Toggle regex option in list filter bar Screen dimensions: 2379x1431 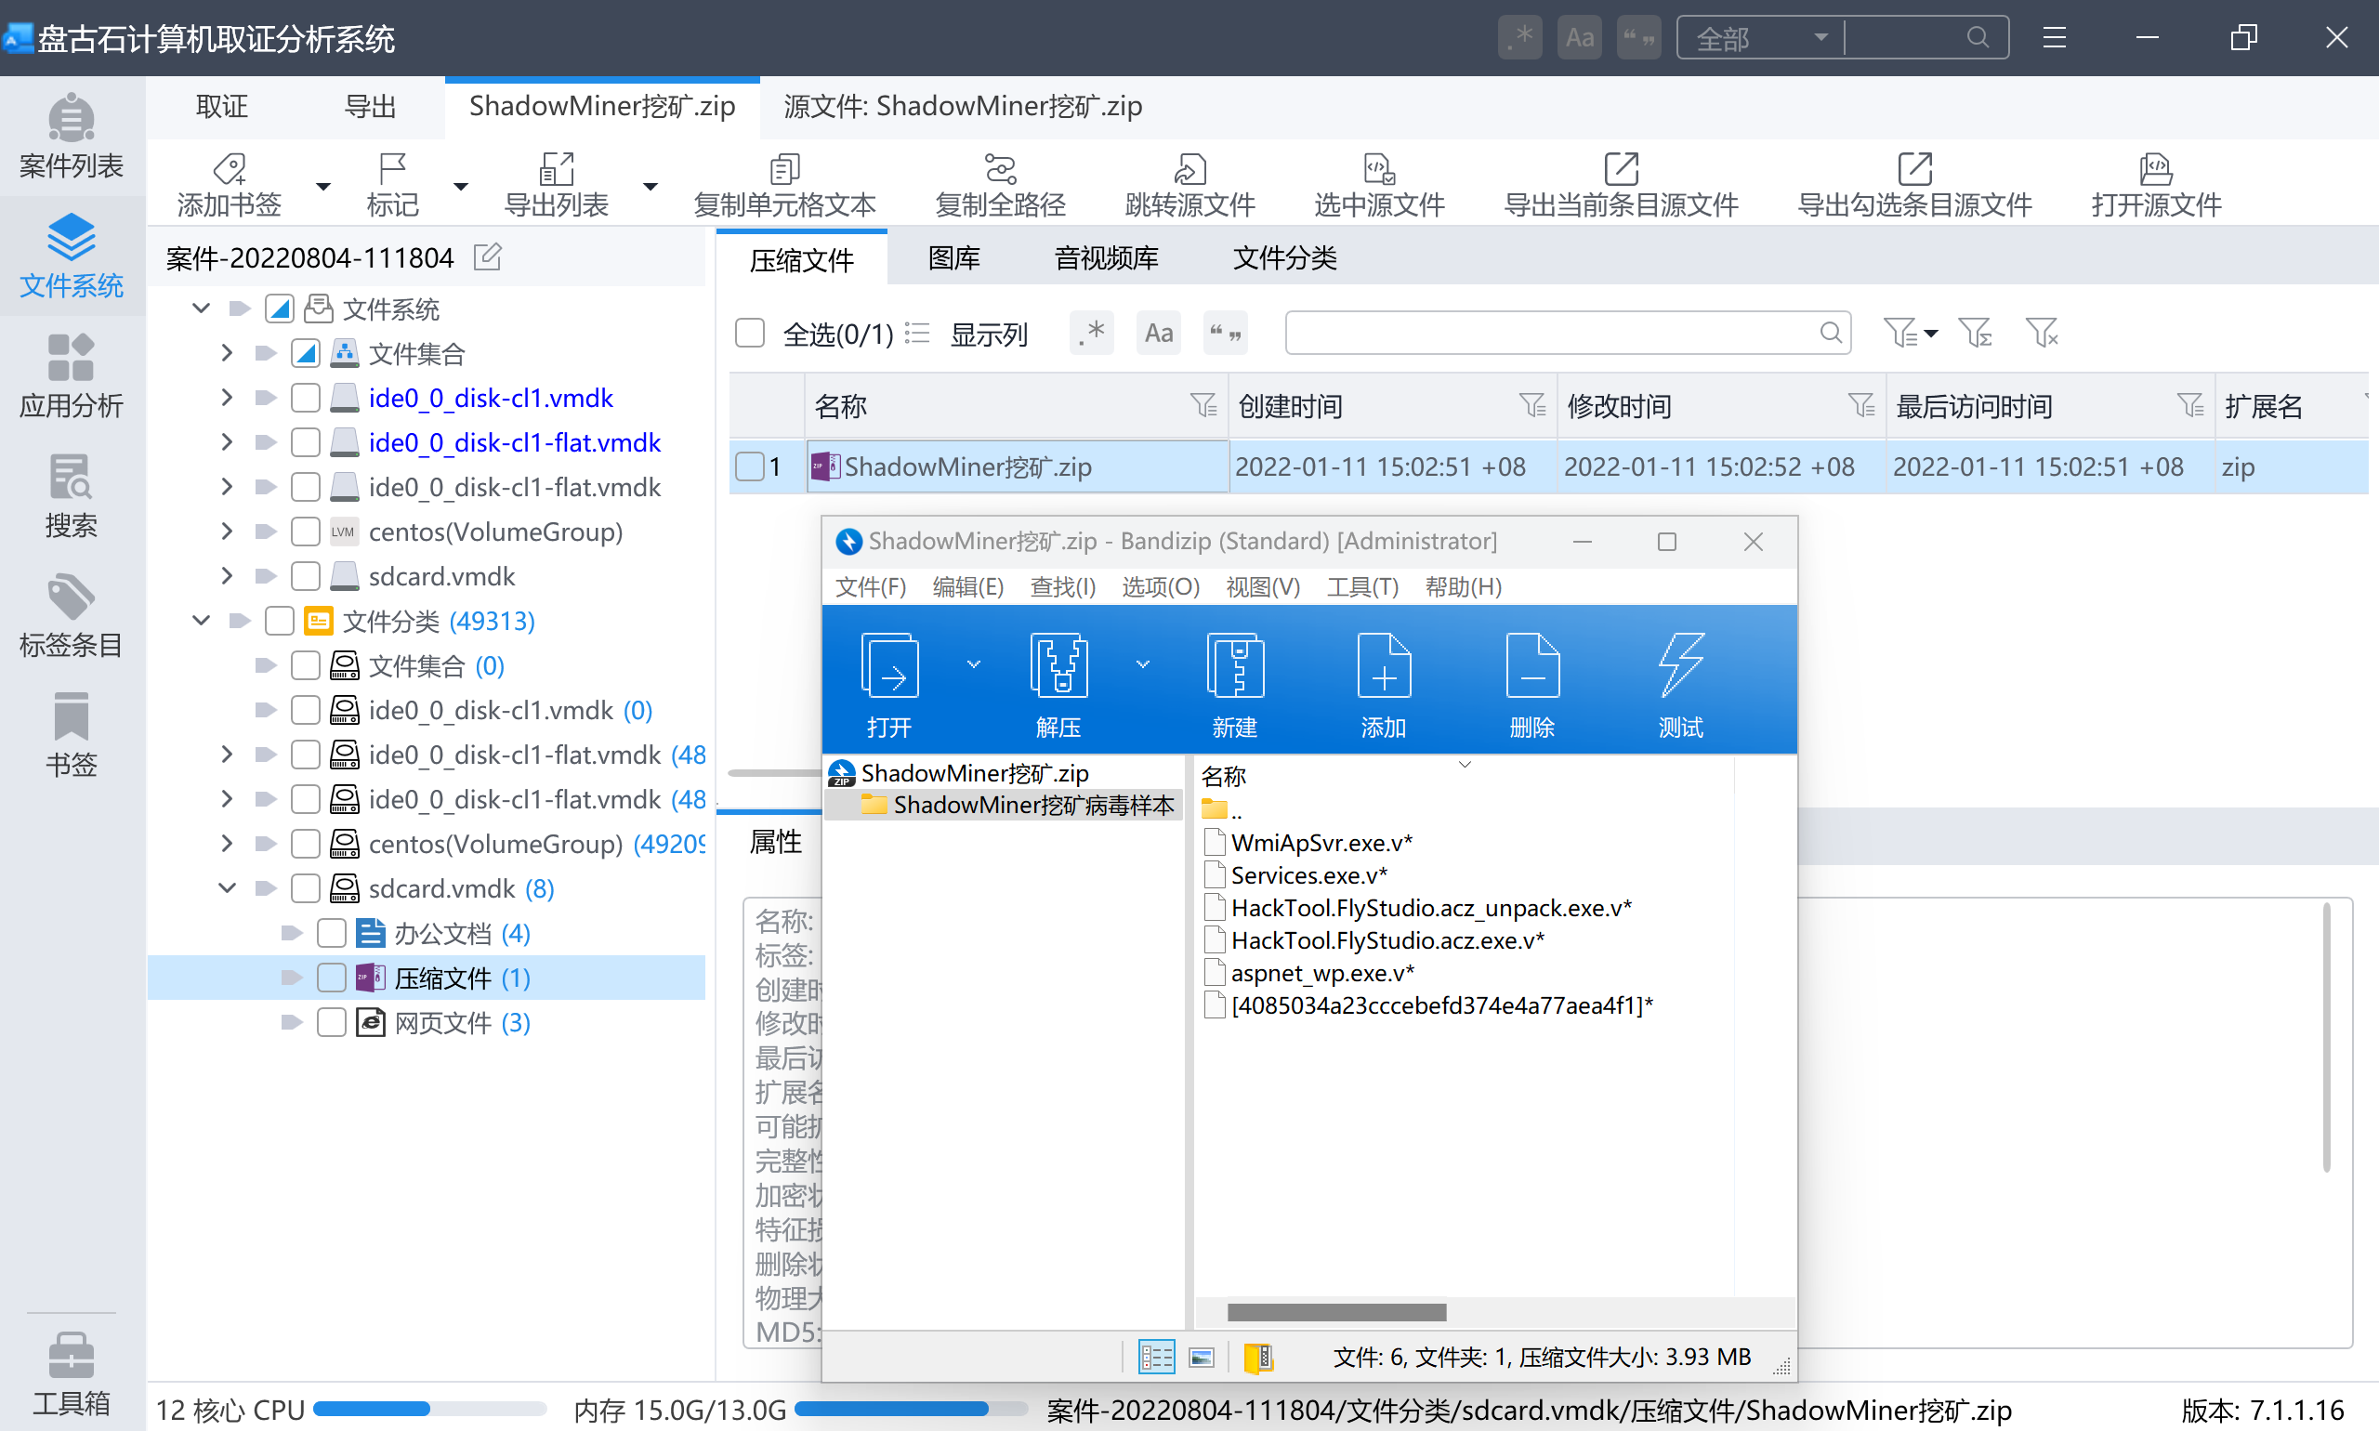click(1092, 334)
